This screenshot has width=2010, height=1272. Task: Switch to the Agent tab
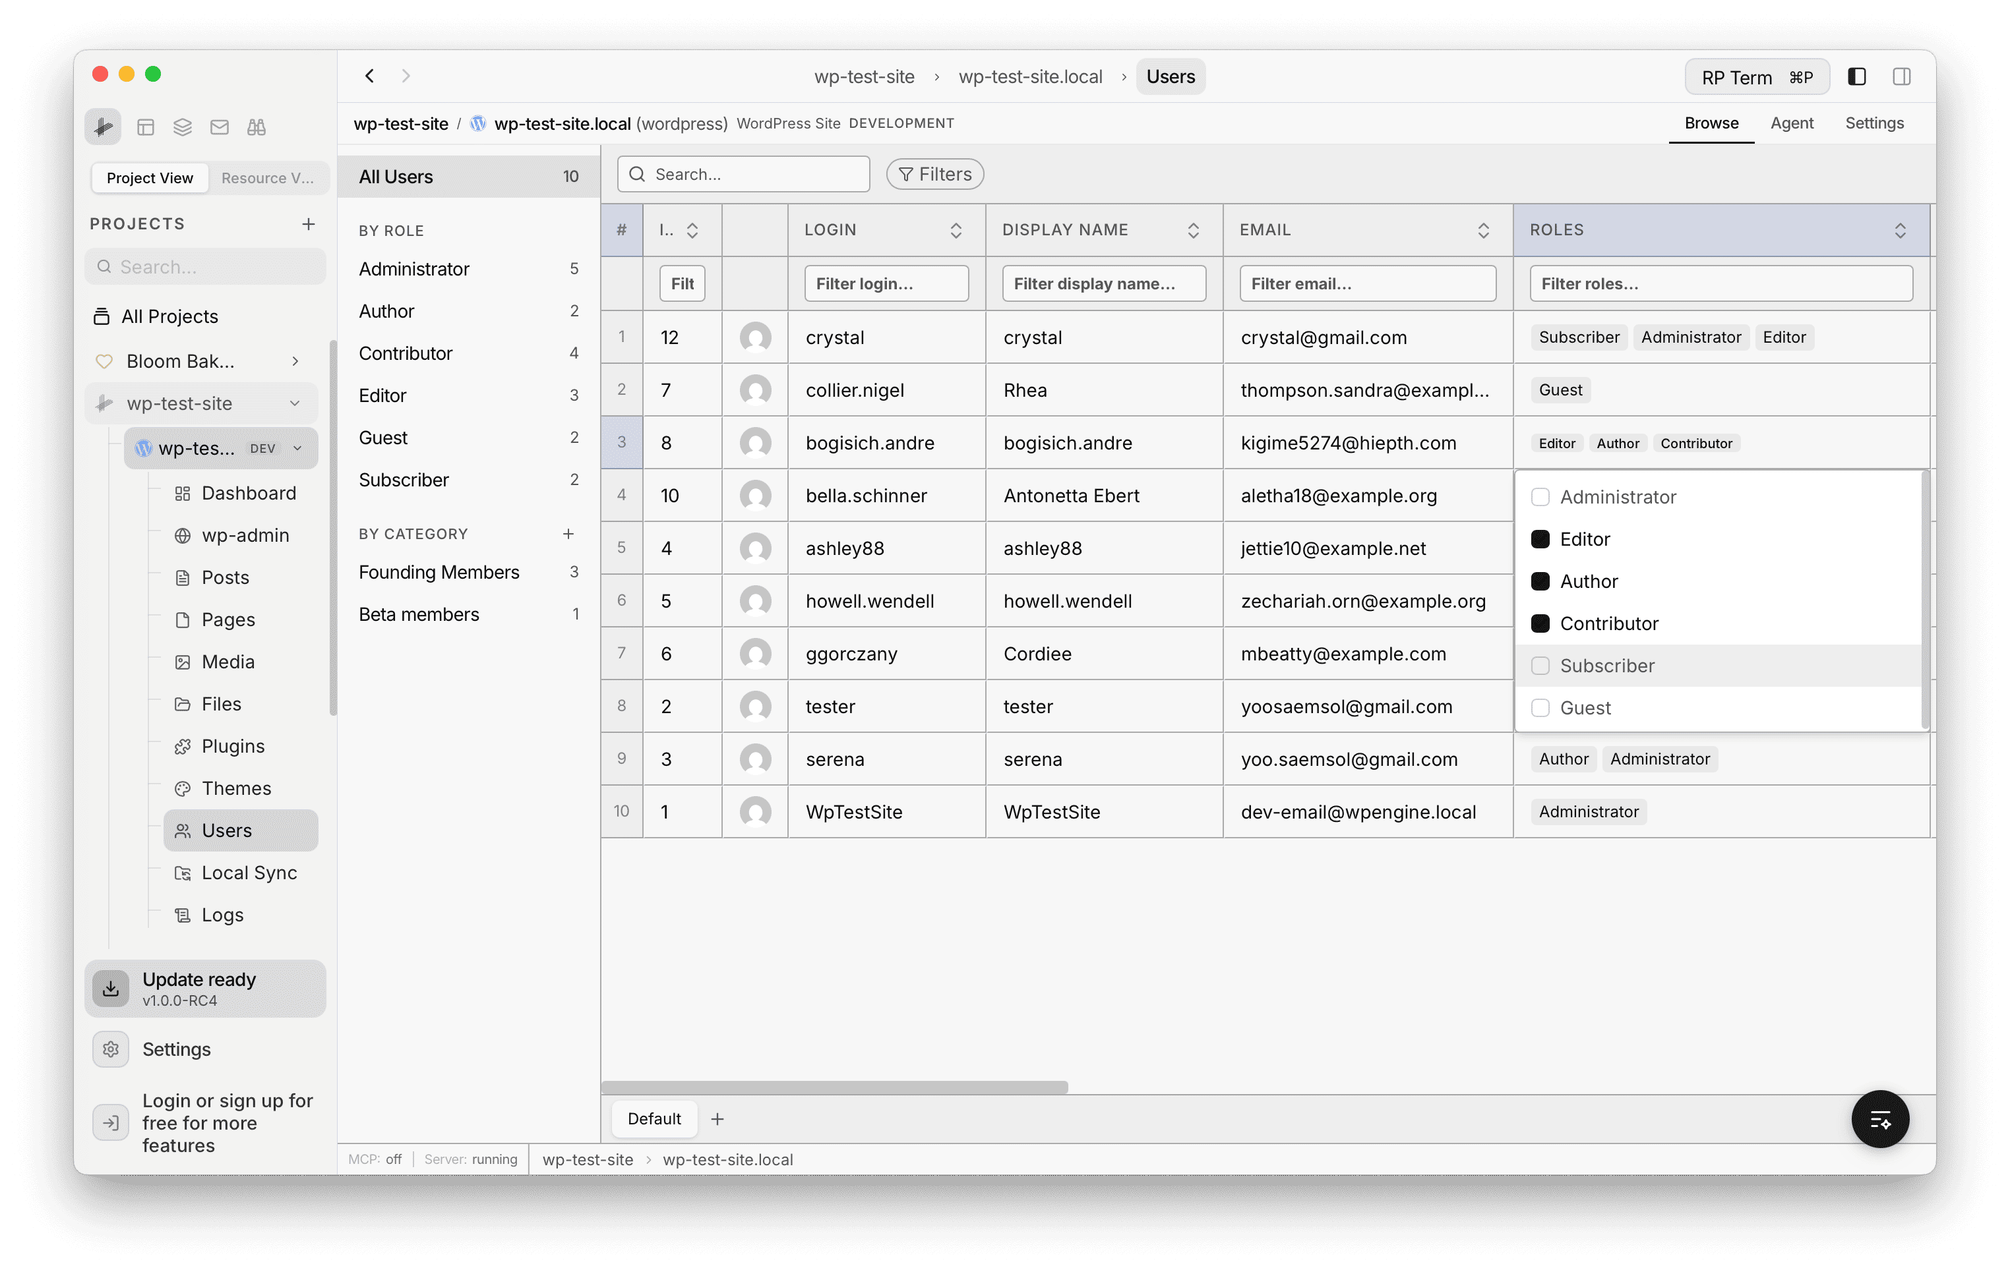[x=1791, y=123]
